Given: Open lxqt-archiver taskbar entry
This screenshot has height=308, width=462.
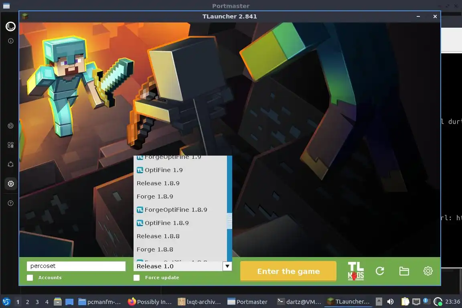Looking at the screenshot, I should 199,302.
